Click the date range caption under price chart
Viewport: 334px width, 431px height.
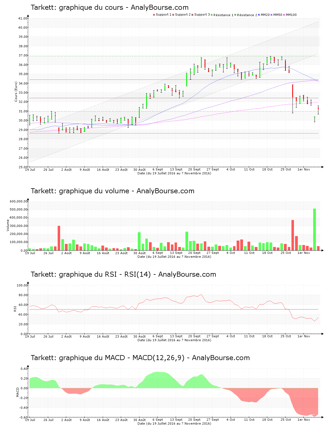174,173
